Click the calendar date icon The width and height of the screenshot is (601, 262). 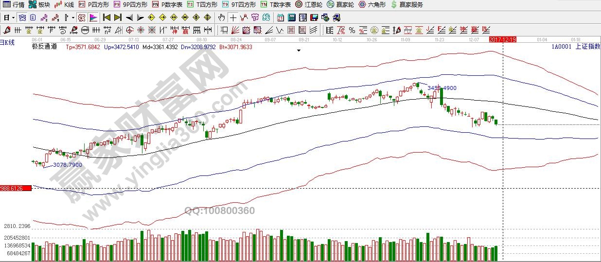point(281,17)
